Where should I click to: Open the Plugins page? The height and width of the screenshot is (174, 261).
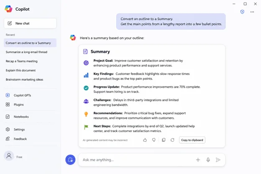[15, 105]
